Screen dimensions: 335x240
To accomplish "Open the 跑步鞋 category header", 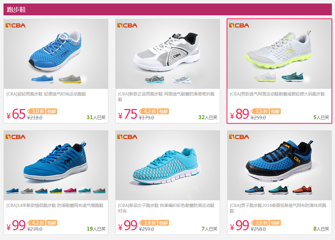I will (x=16, y=10).
